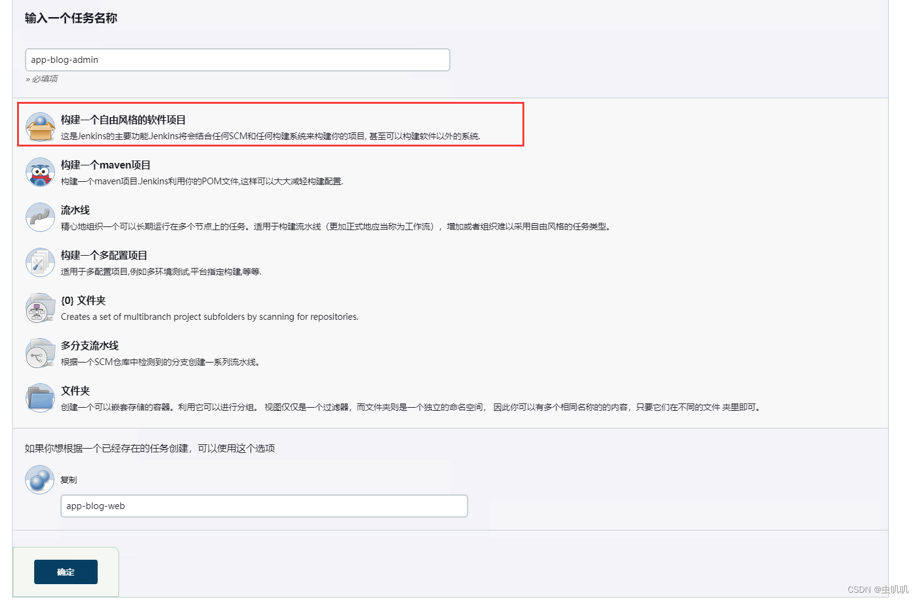Select 多分支流水线 title

tap(90, 345)
